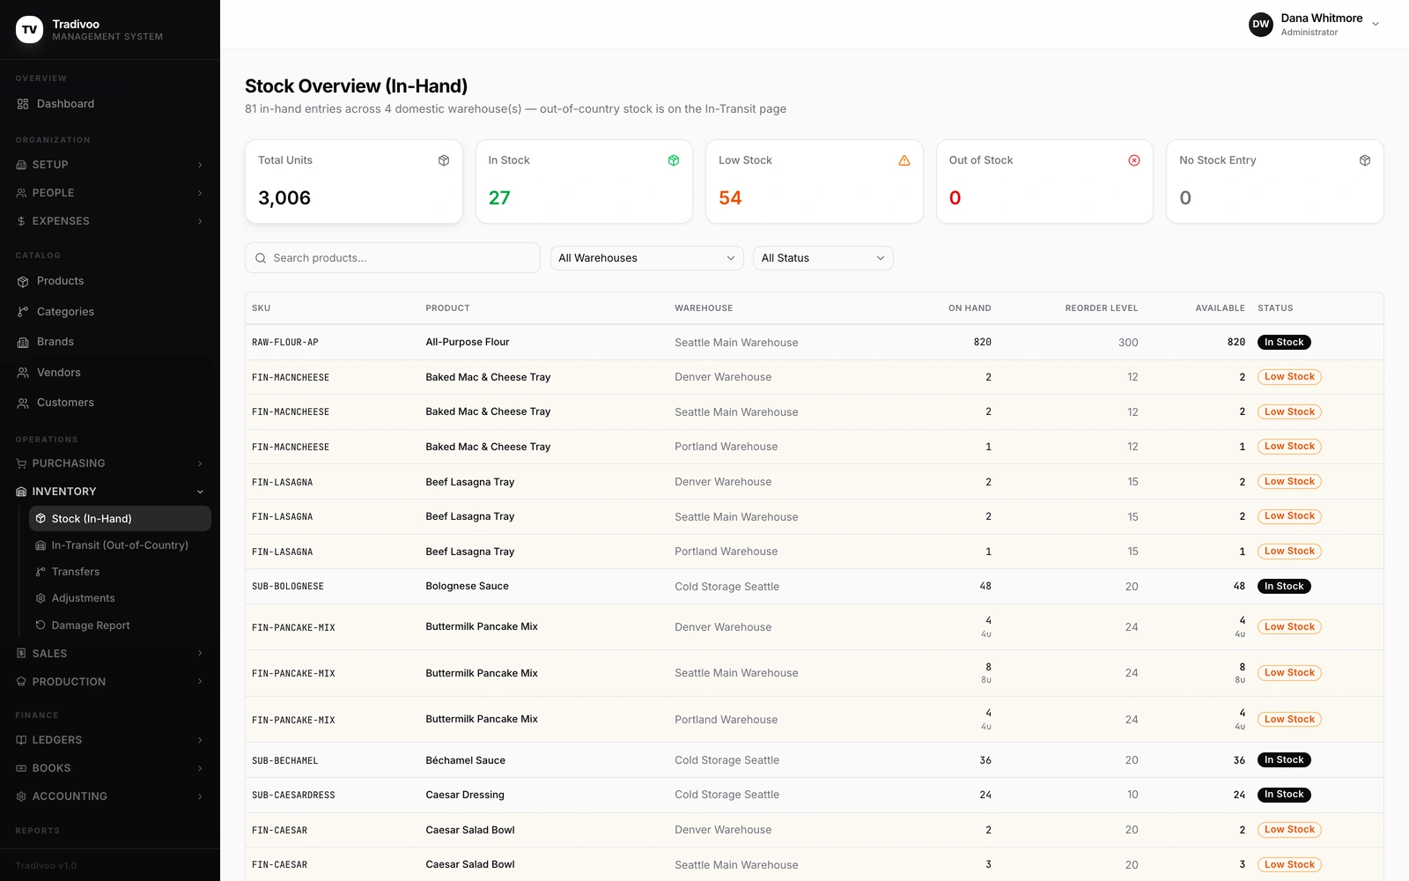The width and height of the screenshot is (1409, 881).
Task: Click Cold Storage Seattle in Bolognese row
Action: [727, 587]
